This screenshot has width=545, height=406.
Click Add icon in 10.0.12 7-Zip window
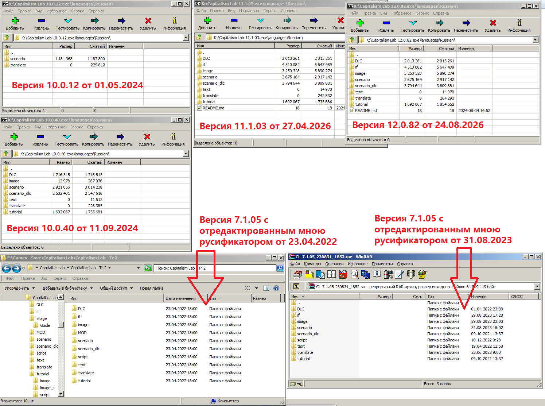tap(15, 21)
